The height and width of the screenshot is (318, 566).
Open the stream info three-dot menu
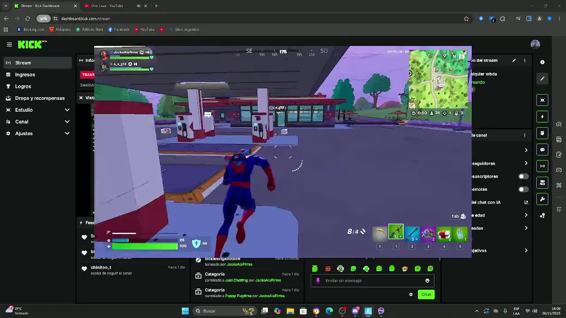[x=525, y=61]
